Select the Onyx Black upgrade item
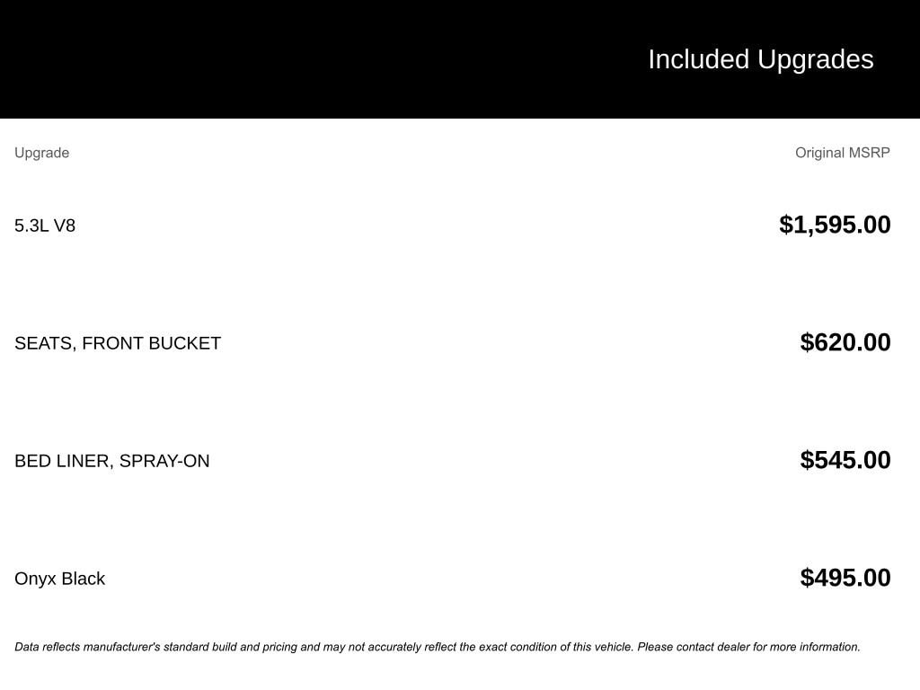Viewport: 920px width, 690px height. click(x=60, y=579)
